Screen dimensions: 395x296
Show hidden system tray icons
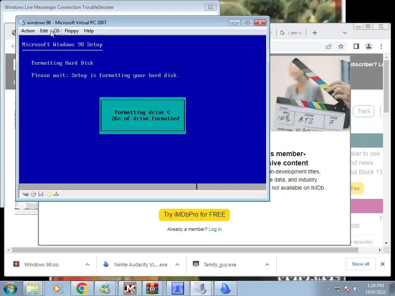point(328,289)
